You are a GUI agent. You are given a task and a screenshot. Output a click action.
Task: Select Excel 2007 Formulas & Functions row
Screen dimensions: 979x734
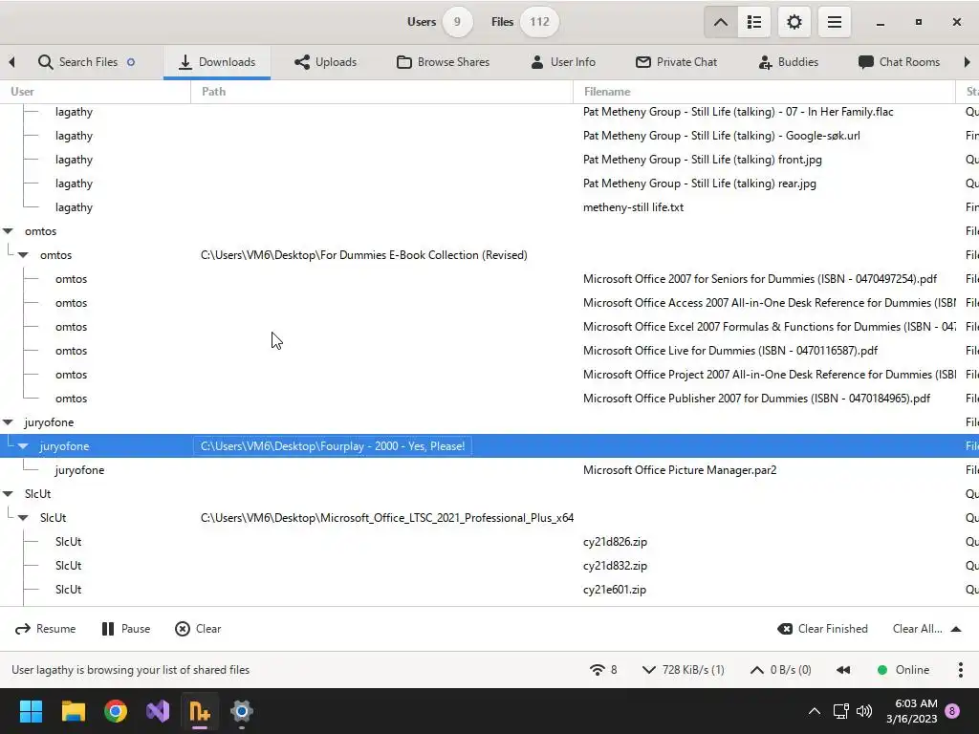point(489,327)
